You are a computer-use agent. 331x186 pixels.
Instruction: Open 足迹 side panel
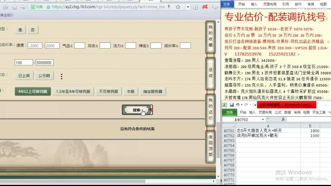(210, 74)
